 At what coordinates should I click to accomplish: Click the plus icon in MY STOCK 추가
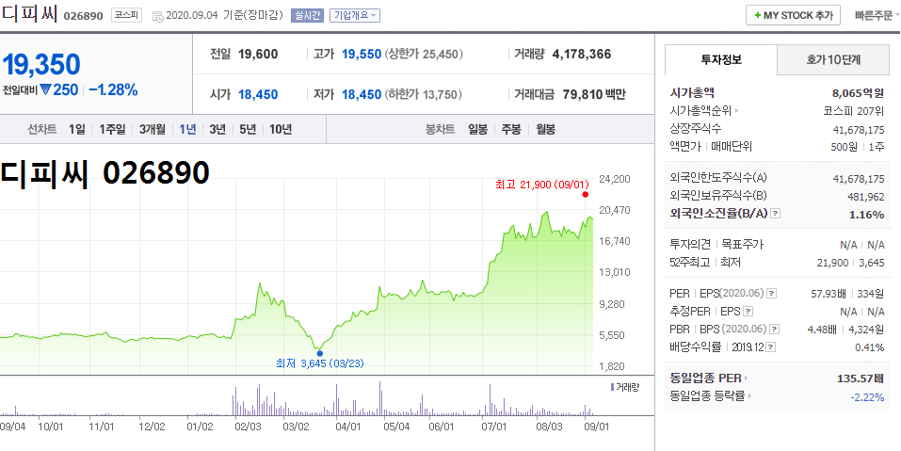click(758, 15)
